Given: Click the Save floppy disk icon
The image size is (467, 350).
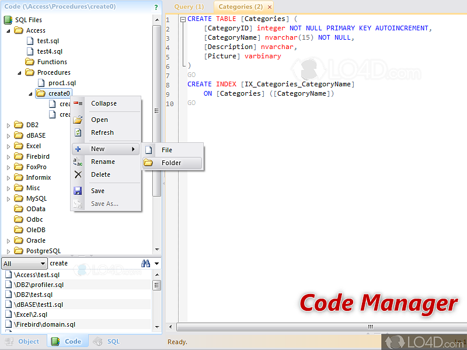Looking at the screenshot, I should [x=78, y=191].
